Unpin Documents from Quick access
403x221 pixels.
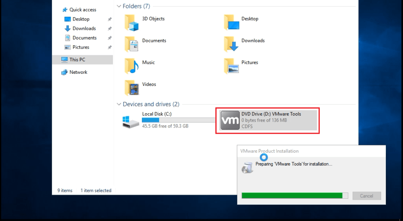click(x=110, y=38)
